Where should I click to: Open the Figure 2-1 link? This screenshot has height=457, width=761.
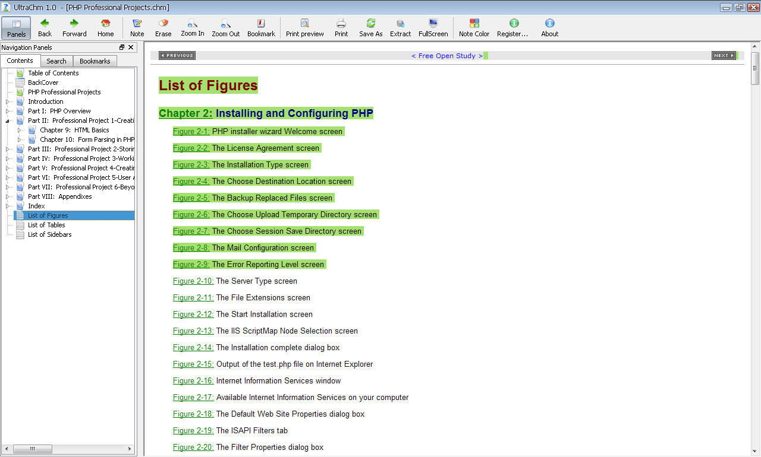pyautogui.click(x=191, y=131)
